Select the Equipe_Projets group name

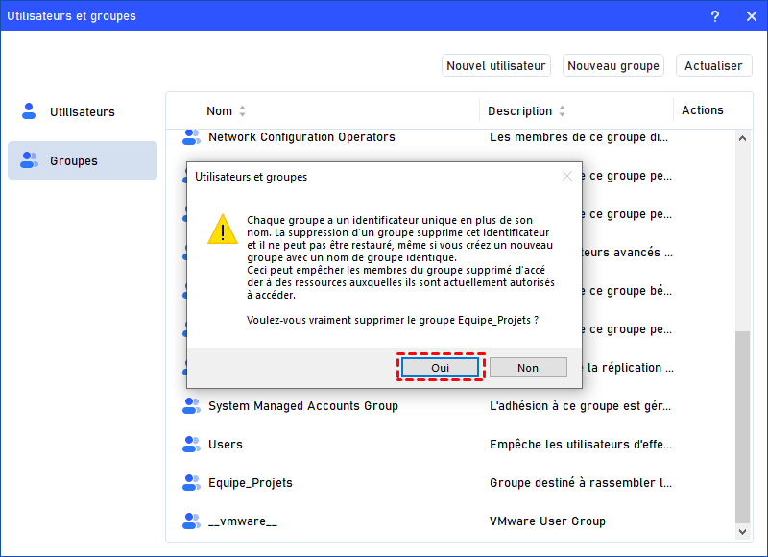click(x=251, y=483)
